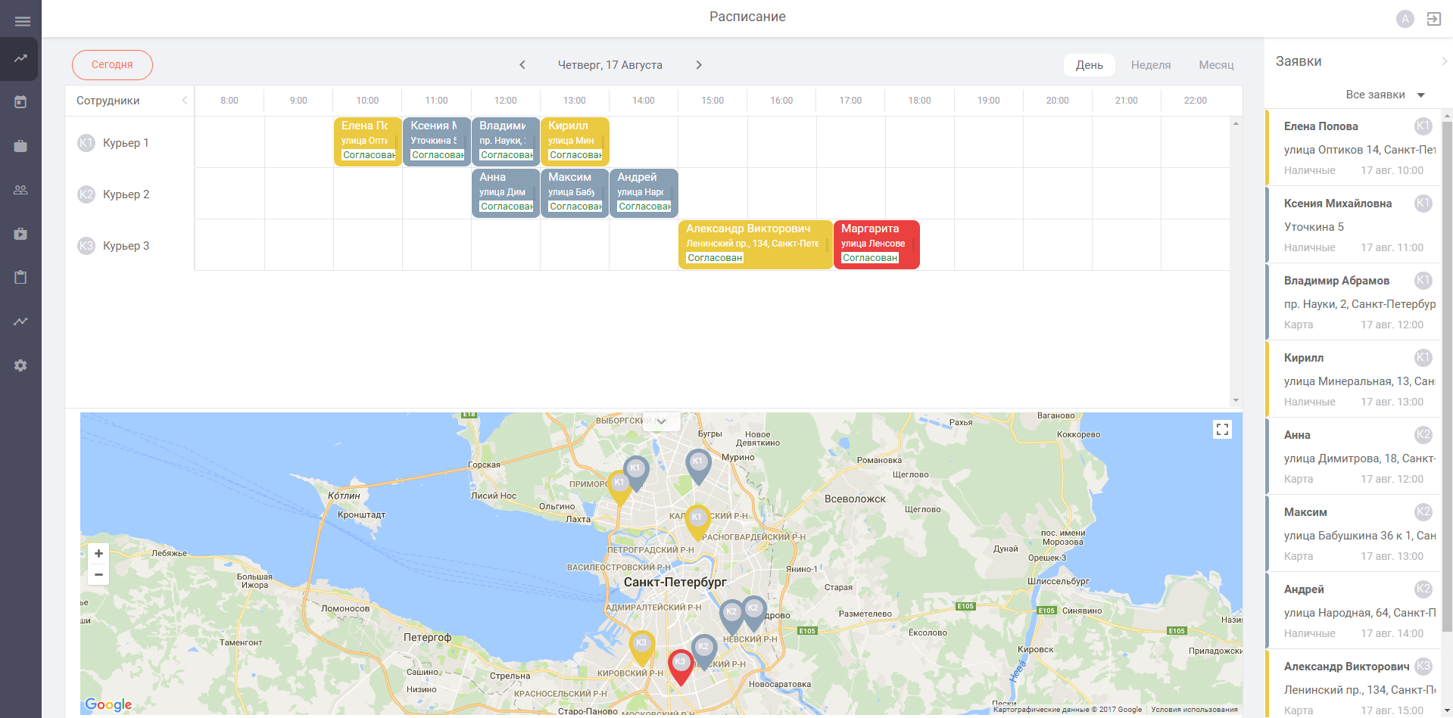Open the clipboard section in the sidebar
1453x718 pixels.
tap(20, 278)
